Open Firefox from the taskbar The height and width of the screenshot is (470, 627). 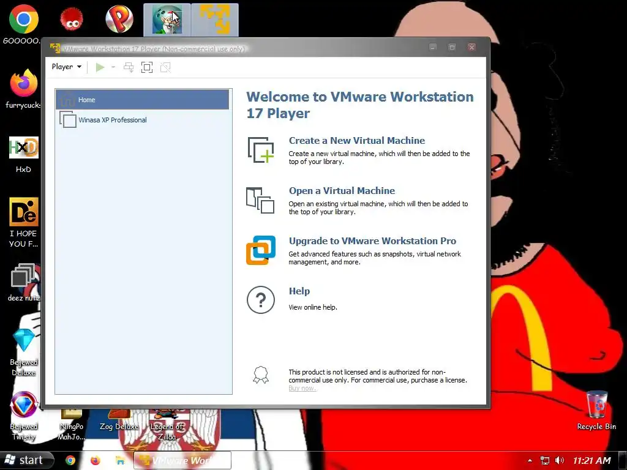pos(95,460)
